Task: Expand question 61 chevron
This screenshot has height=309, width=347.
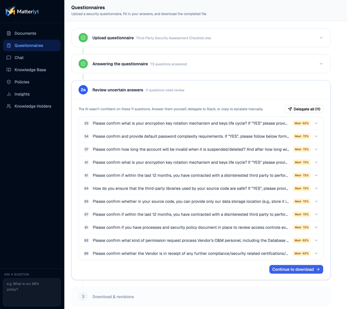Action: pos(316,176)
